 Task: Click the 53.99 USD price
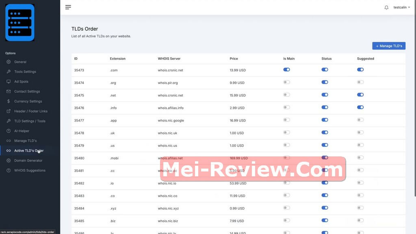point(238,183)
